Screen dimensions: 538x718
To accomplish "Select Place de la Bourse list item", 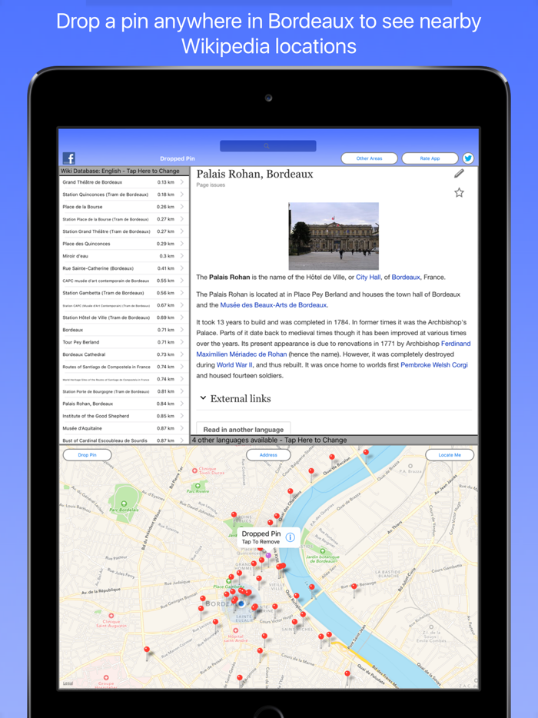I will pos(124,207).
